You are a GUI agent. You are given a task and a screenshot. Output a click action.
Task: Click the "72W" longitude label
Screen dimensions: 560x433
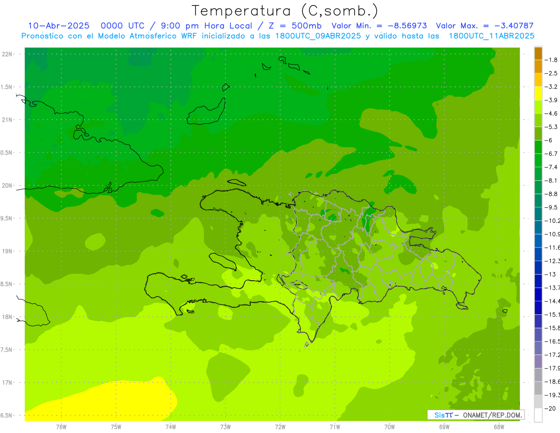tap(280, 426)
